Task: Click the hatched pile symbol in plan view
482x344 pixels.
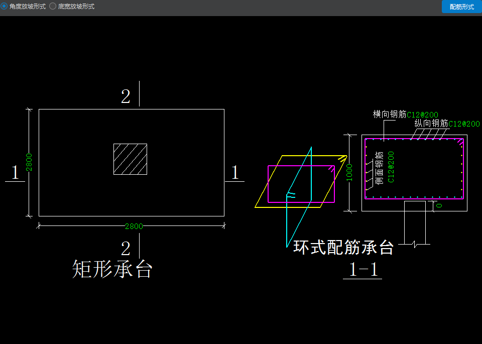Action: pos(131,159)
